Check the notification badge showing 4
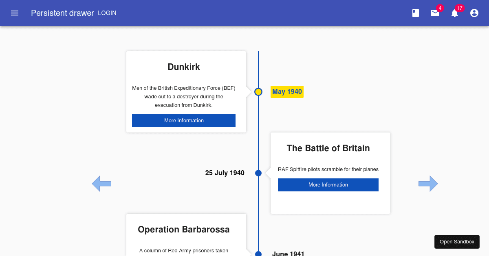The height and width of the screenshot is (256, 489). click(x=440, y=7)
